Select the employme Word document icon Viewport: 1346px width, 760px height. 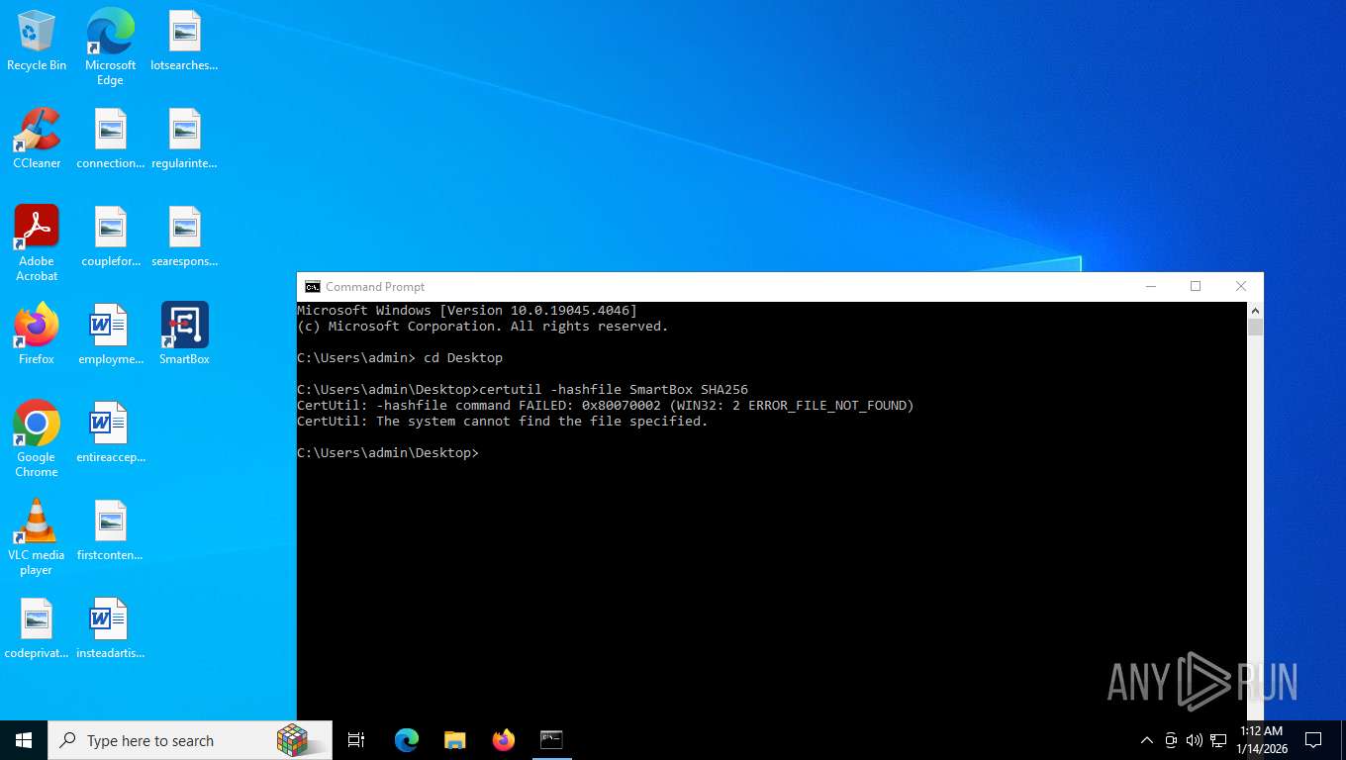110,334
